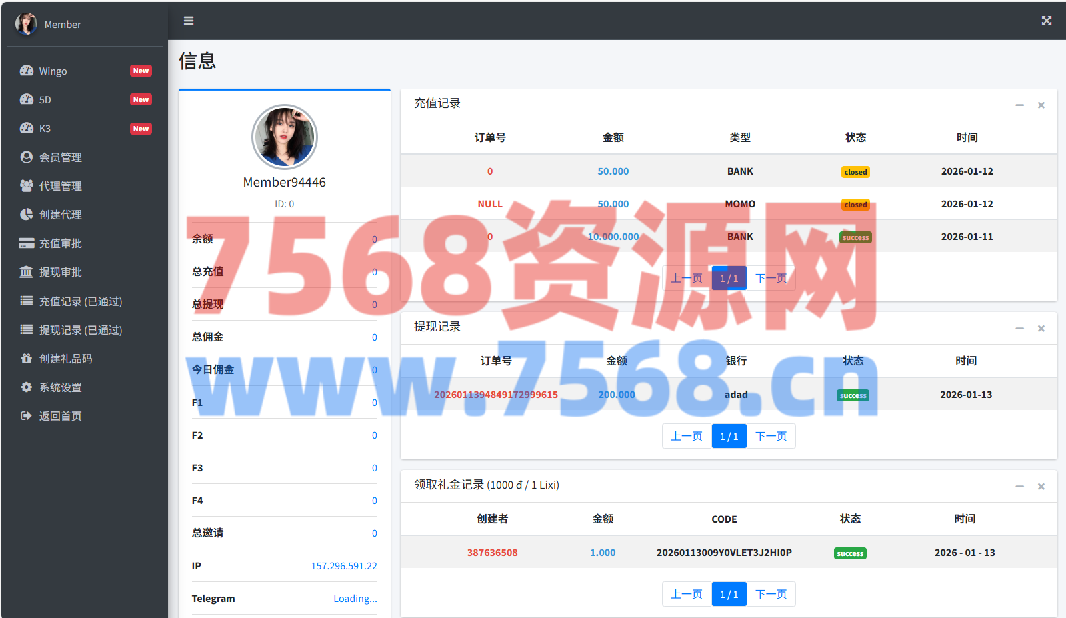Toggle the hamburger sidebar menu

tap(189, 21)
